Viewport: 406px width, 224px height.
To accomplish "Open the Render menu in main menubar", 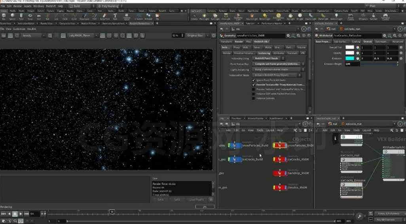I will (x=17, y=6).
